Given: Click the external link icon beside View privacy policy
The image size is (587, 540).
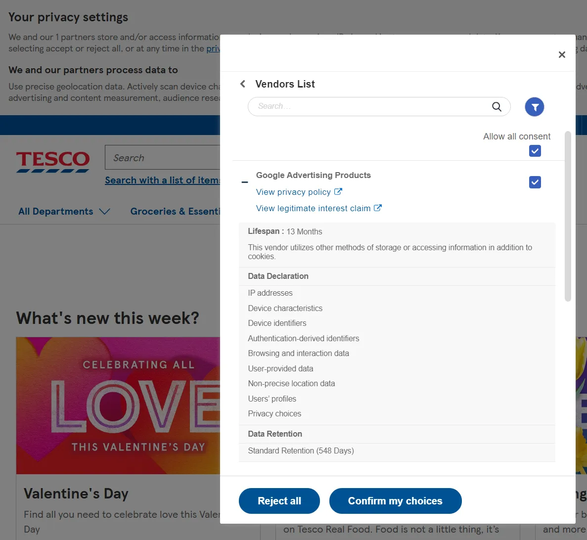Looking at the screenshot, I should pos(338,191).
